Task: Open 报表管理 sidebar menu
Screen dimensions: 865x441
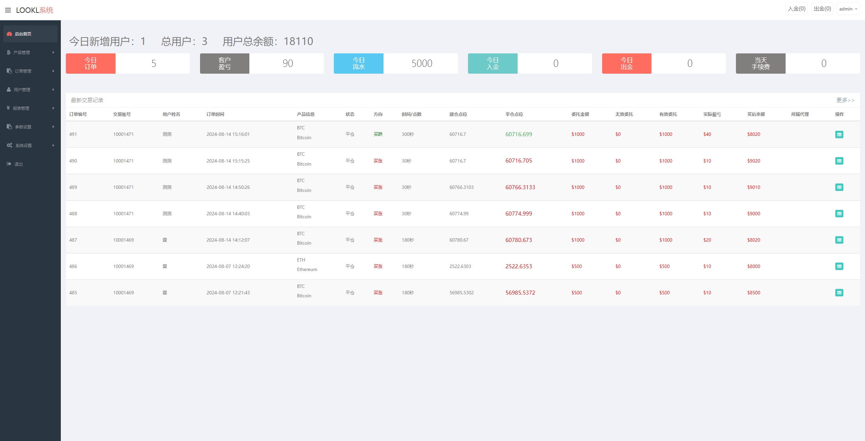Action: coord(30,108)
